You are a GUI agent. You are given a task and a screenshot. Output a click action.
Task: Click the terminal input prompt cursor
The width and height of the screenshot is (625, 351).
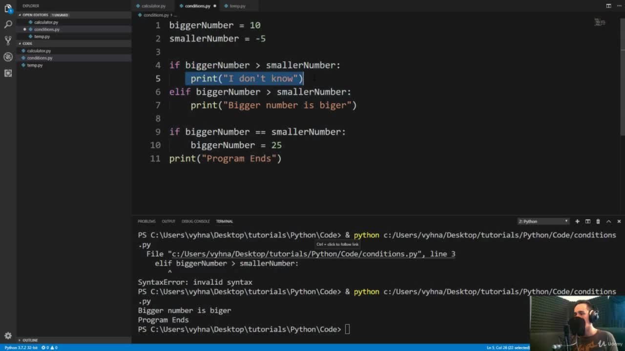click(x=347, y=330)
